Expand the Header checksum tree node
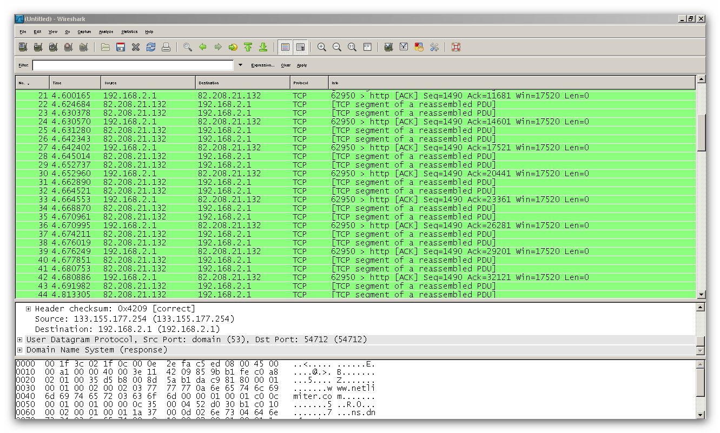Viewport: 720px width, 433px height. [x=28, y=309]
